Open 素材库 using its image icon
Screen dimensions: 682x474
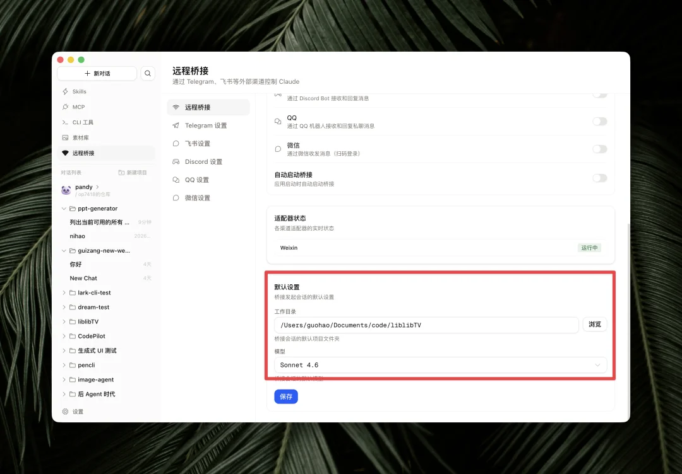tap(65, 137)
